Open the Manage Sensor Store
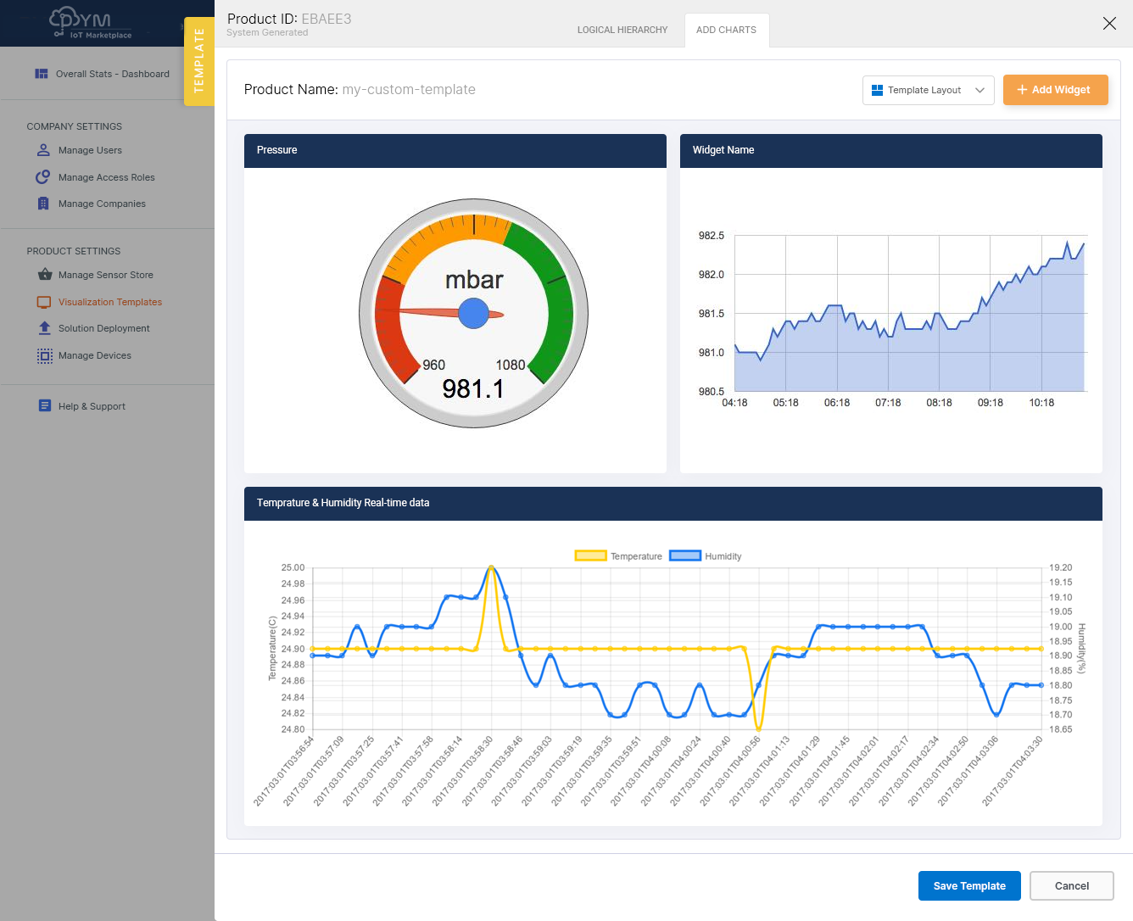 point(105,275)
